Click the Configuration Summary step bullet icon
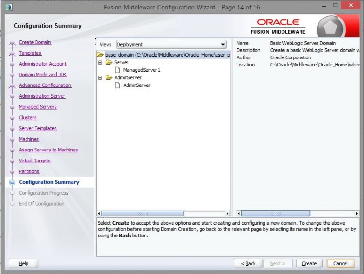 12,182
